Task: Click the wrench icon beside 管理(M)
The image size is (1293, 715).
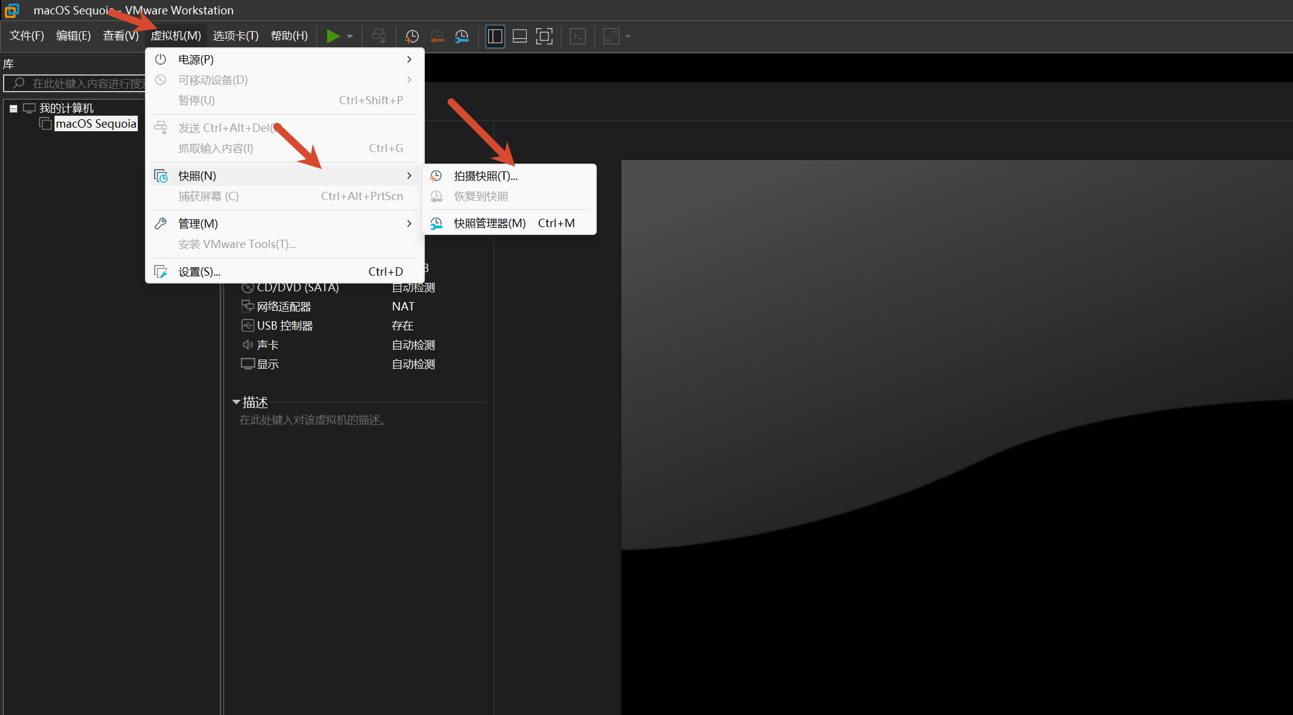Action: coord(161,224)
